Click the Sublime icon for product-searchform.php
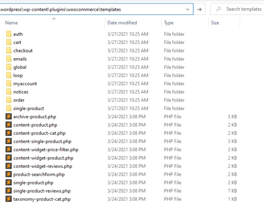The height and width of the screenshot is (207, 264). point(9,174)
